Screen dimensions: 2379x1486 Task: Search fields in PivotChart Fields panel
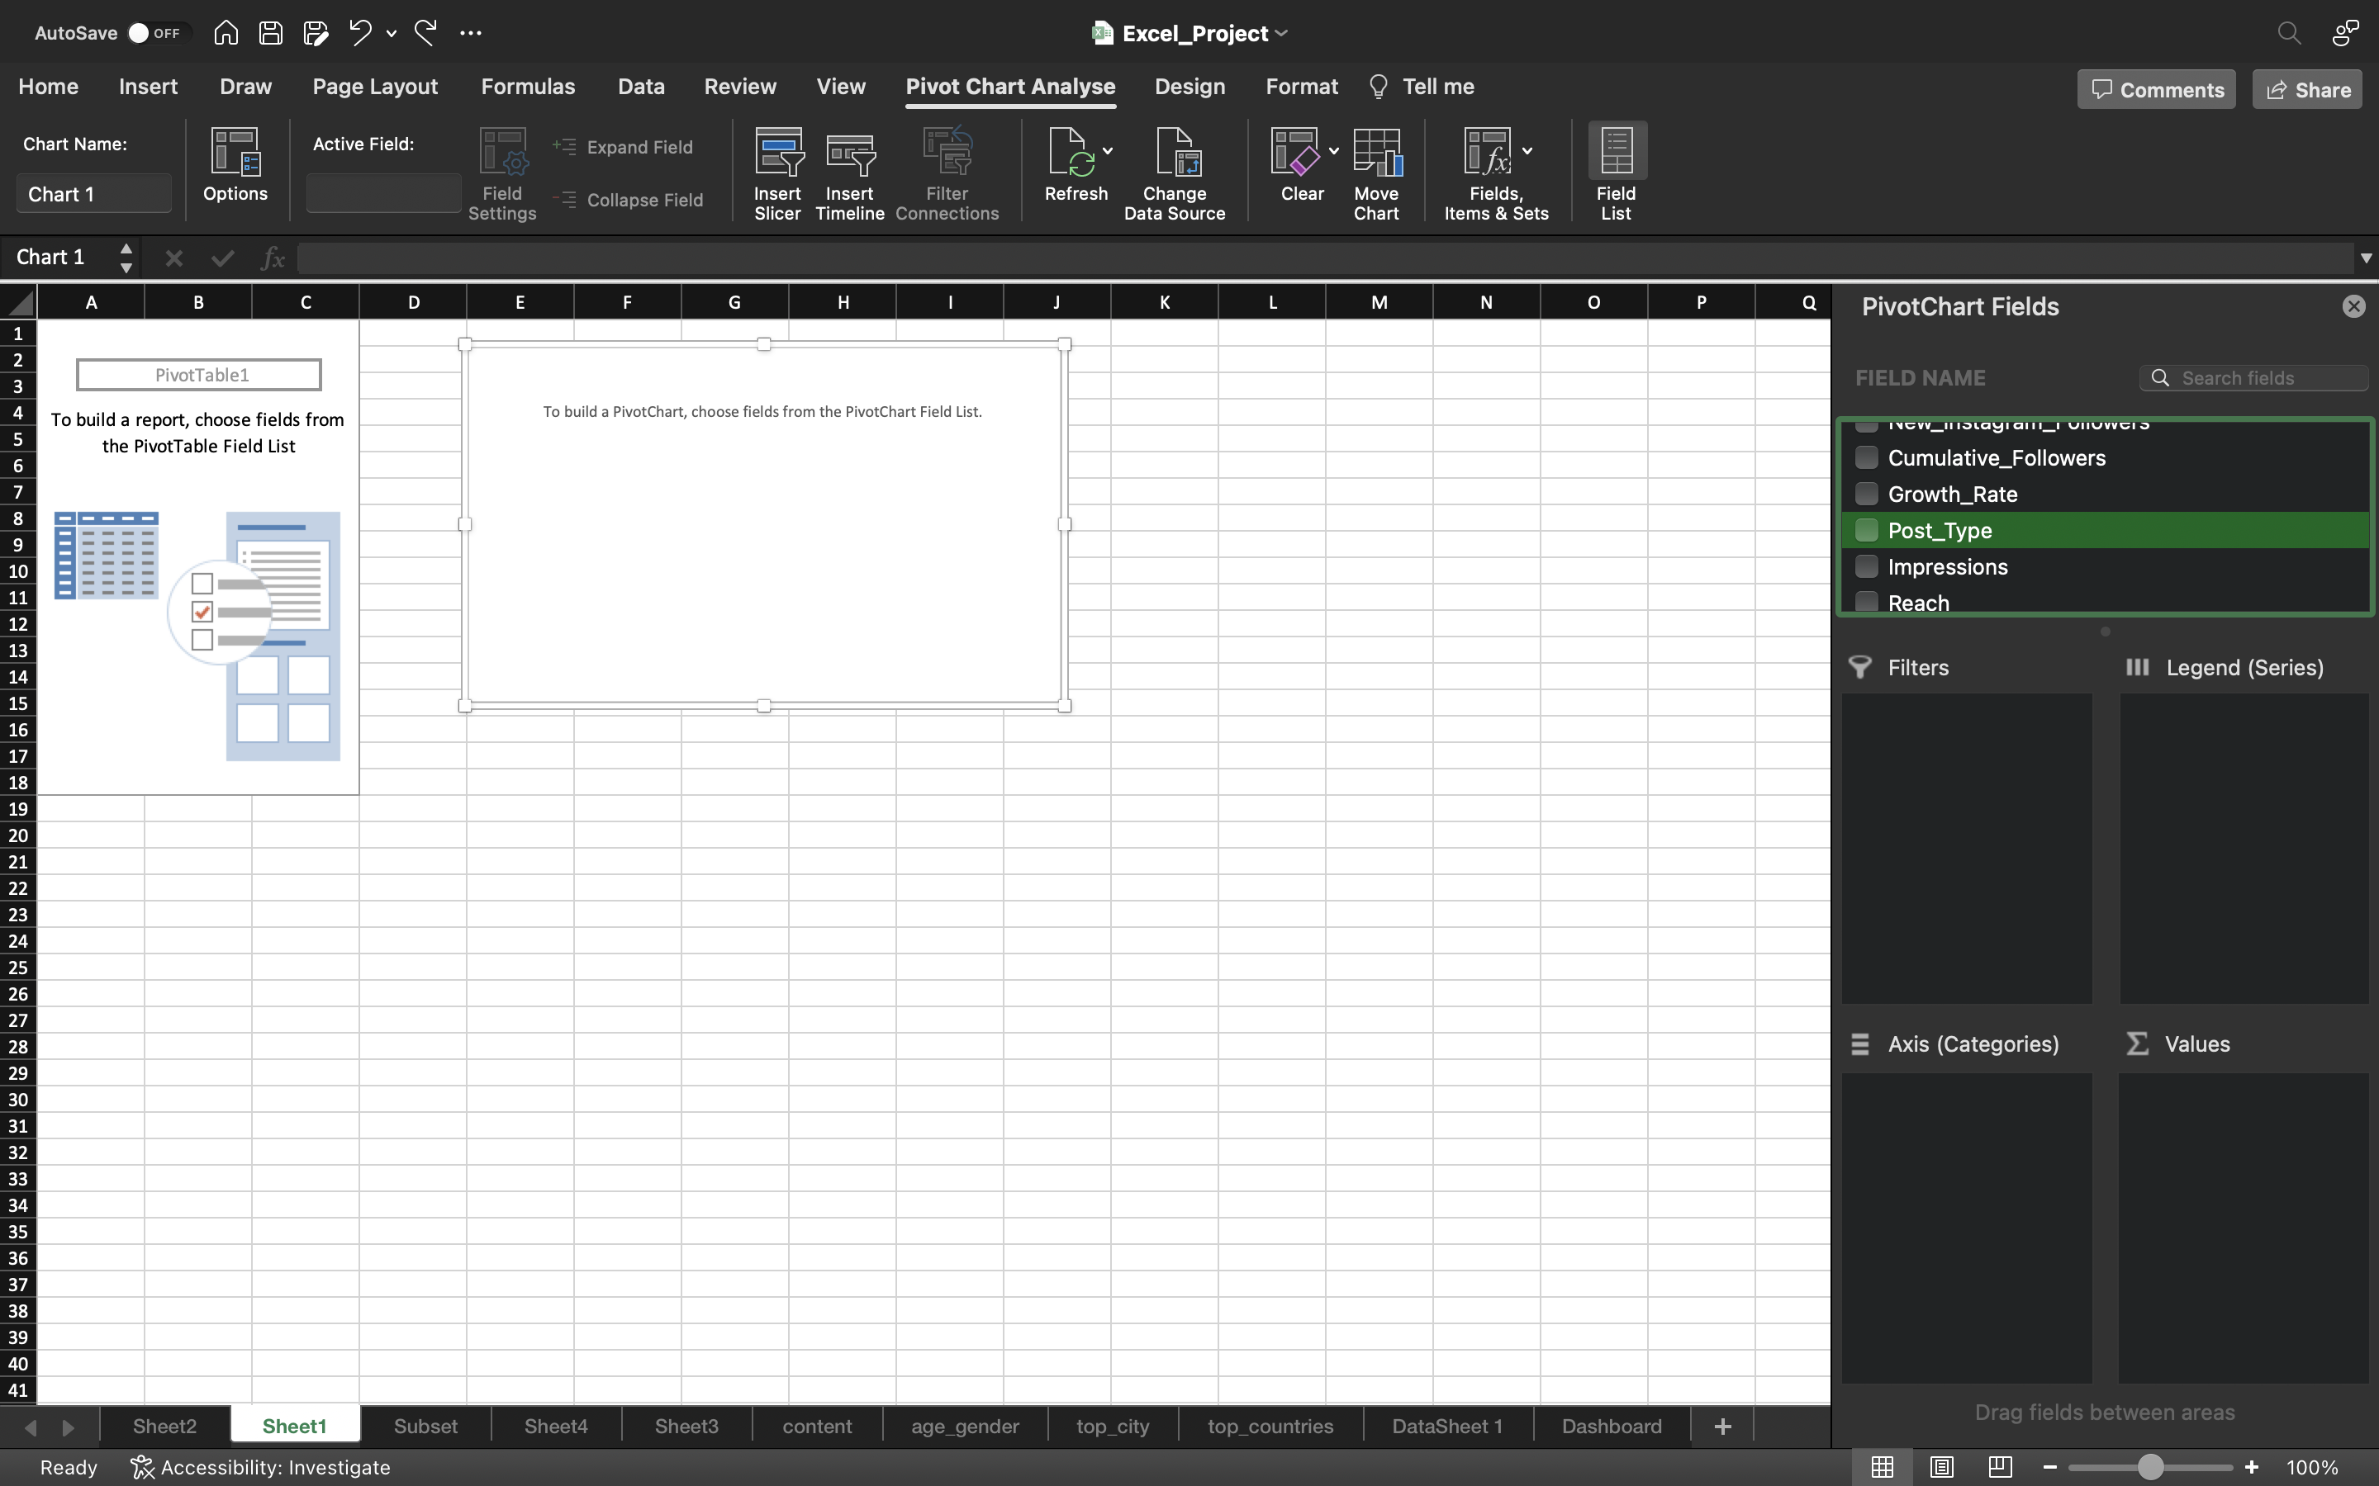pos(2254,376)
